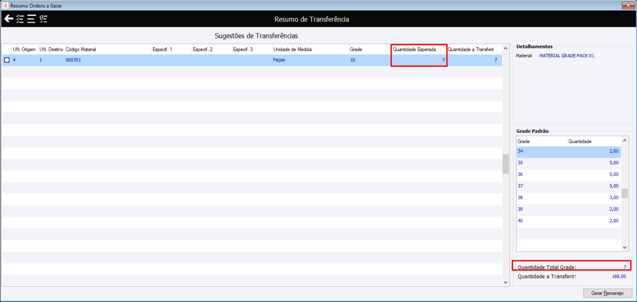Screen dimensions: 637x302
Task: Select grade 35 row in Grade Padrão
Action: [569, 163]
